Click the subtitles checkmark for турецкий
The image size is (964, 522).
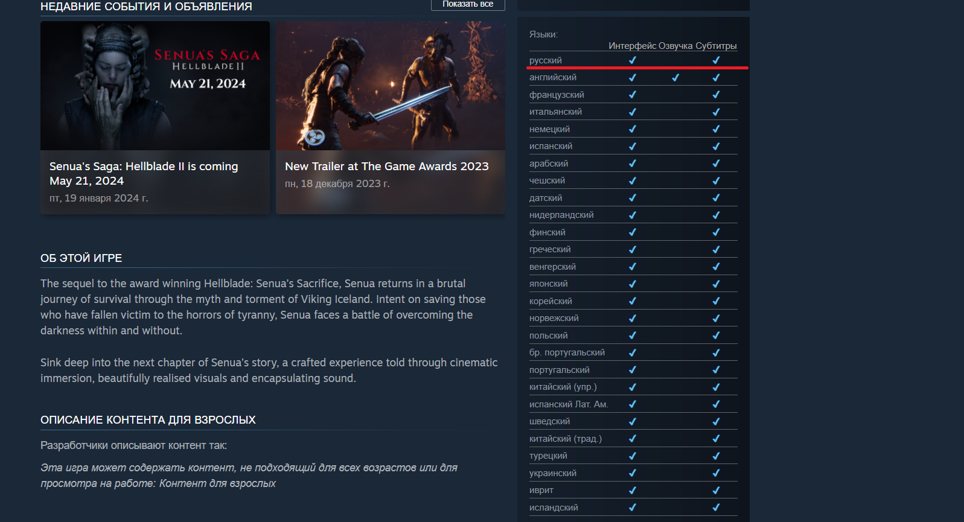tap(716, 456)
